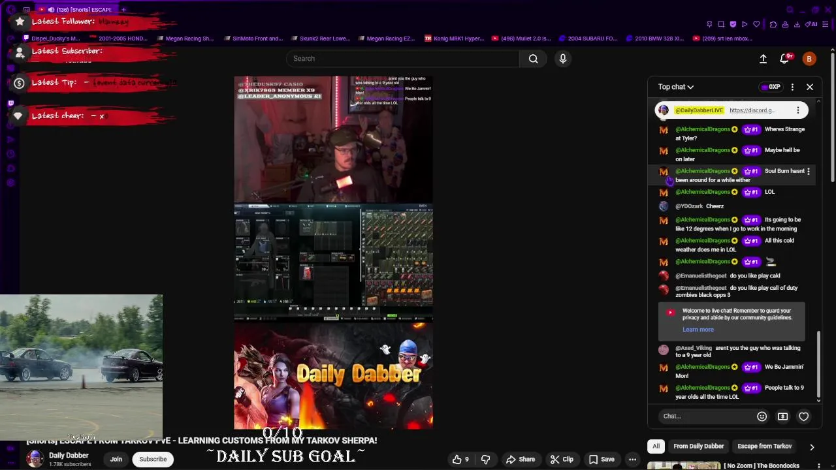Open @Axed_Viking chat username
This screenshot has height=470, width=836.
coord(694,348)
